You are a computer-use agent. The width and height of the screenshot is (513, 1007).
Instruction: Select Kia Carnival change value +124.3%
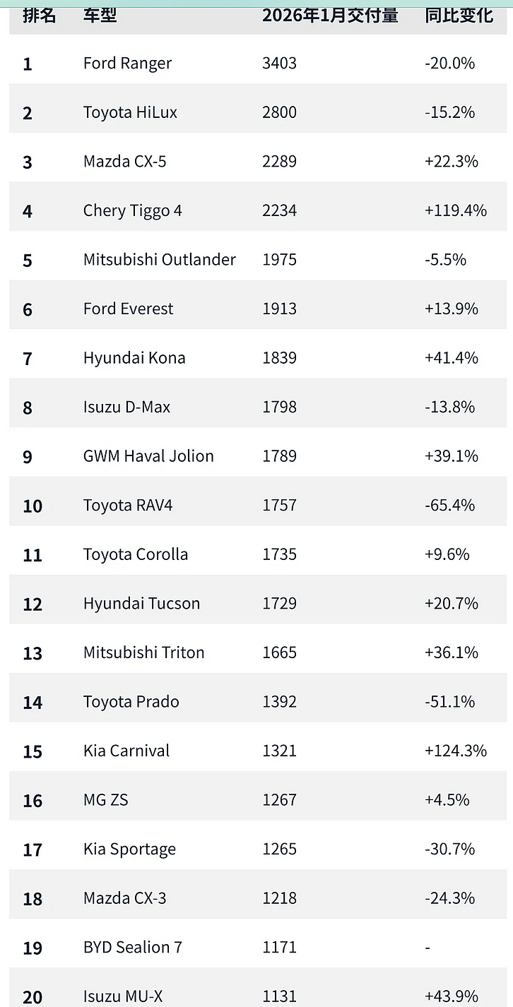point(456,750)
